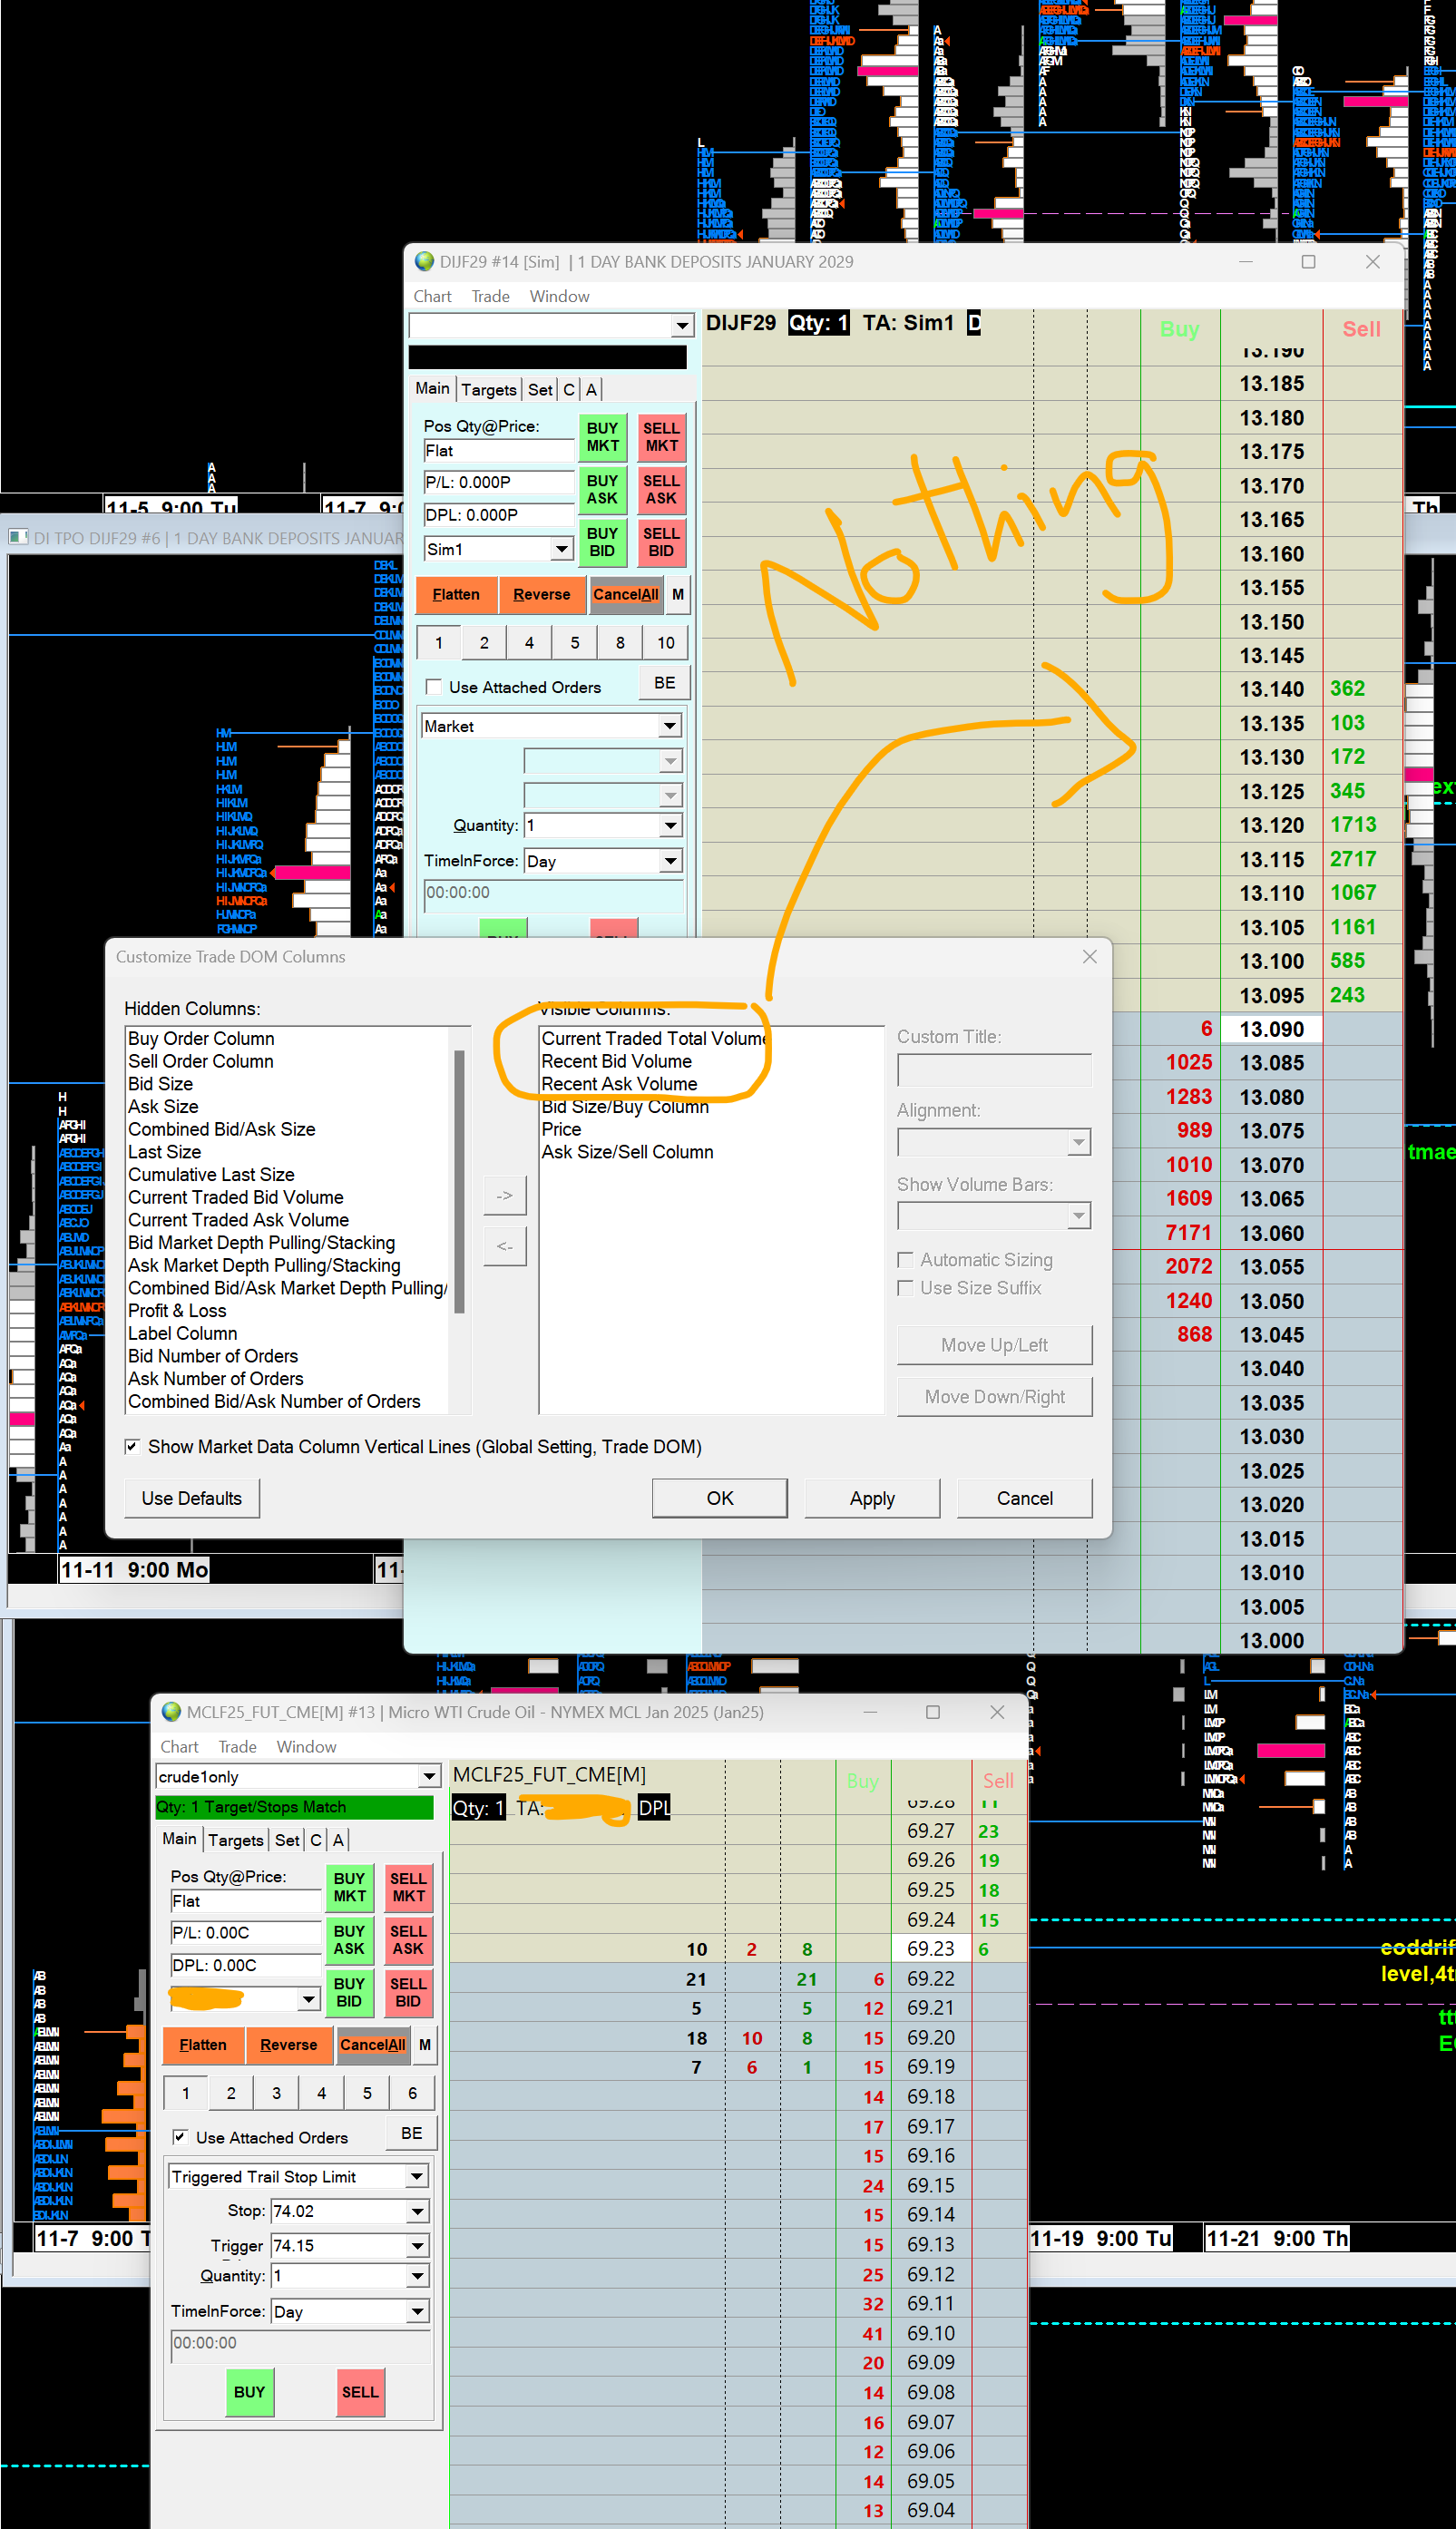Open the Window menu in MCLF25 window
This screenshot has height=2529, width=1456.
pyautogui.click(x=306, y=1746)
